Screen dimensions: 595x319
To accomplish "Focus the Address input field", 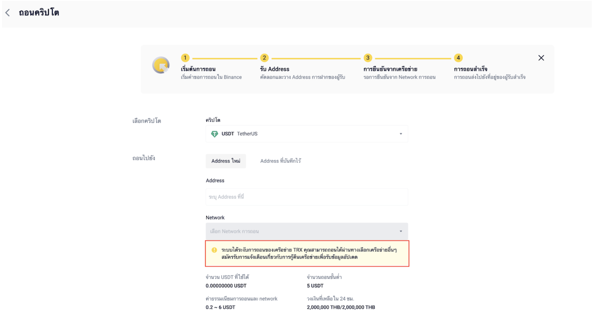I will coord(306,197).
